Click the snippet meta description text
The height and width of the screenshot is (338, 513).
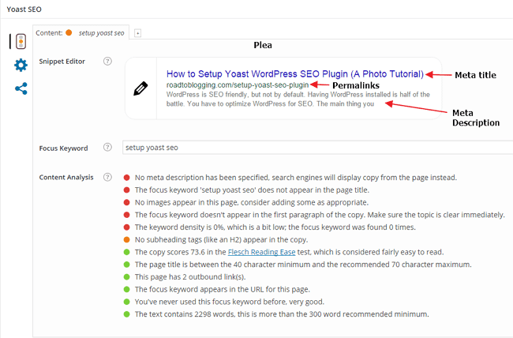click(298, 100)
